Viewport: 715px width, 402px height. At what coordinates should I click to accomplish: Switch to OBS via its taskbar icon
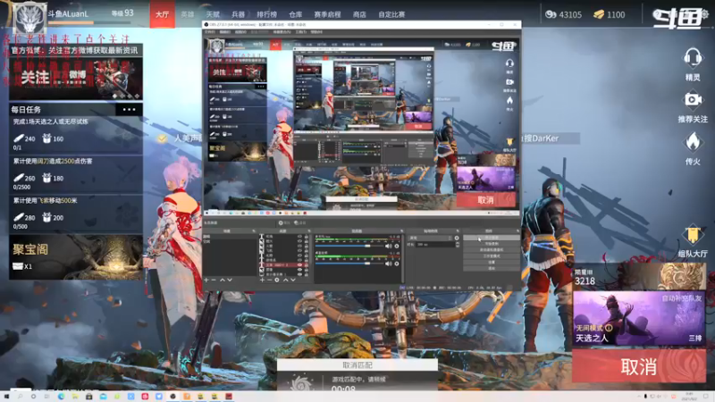tap(172, 397)
